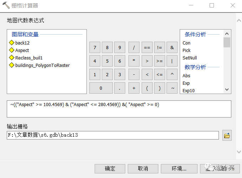Click the number 4 button
The width and height of the screenshot is (242, 178).
95,61
